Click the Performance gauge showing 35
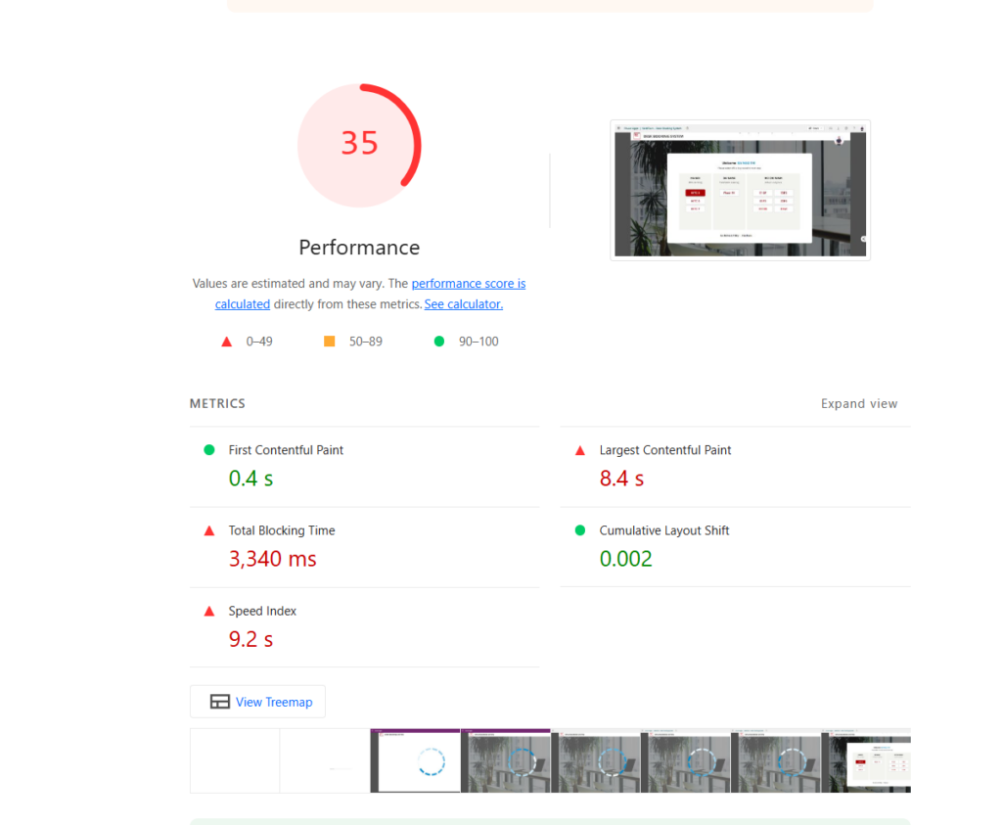The height and width of the screenshot is (825, 1002). [359, 144]
